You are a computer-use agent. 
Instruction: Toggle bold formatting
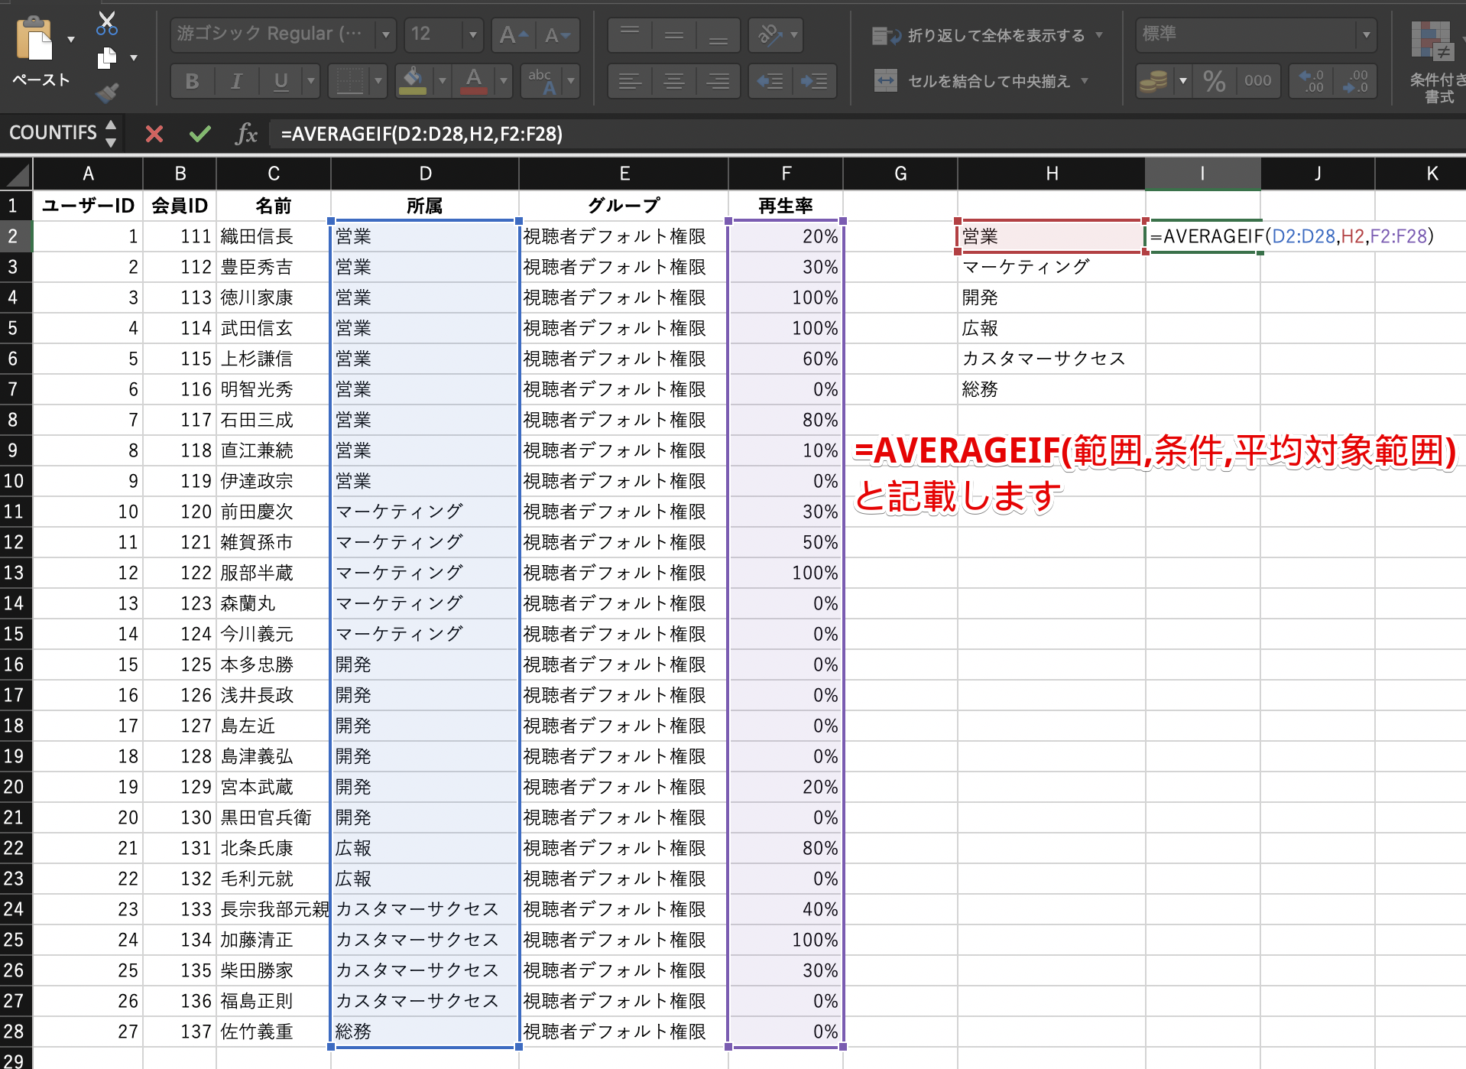[x=192, y=80]
